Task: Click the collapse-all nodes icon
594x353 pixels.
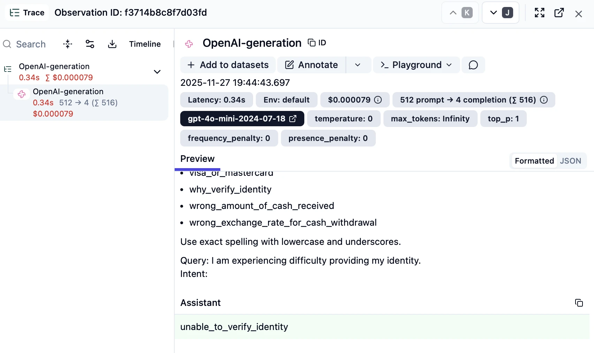Action: click(68, 44)
